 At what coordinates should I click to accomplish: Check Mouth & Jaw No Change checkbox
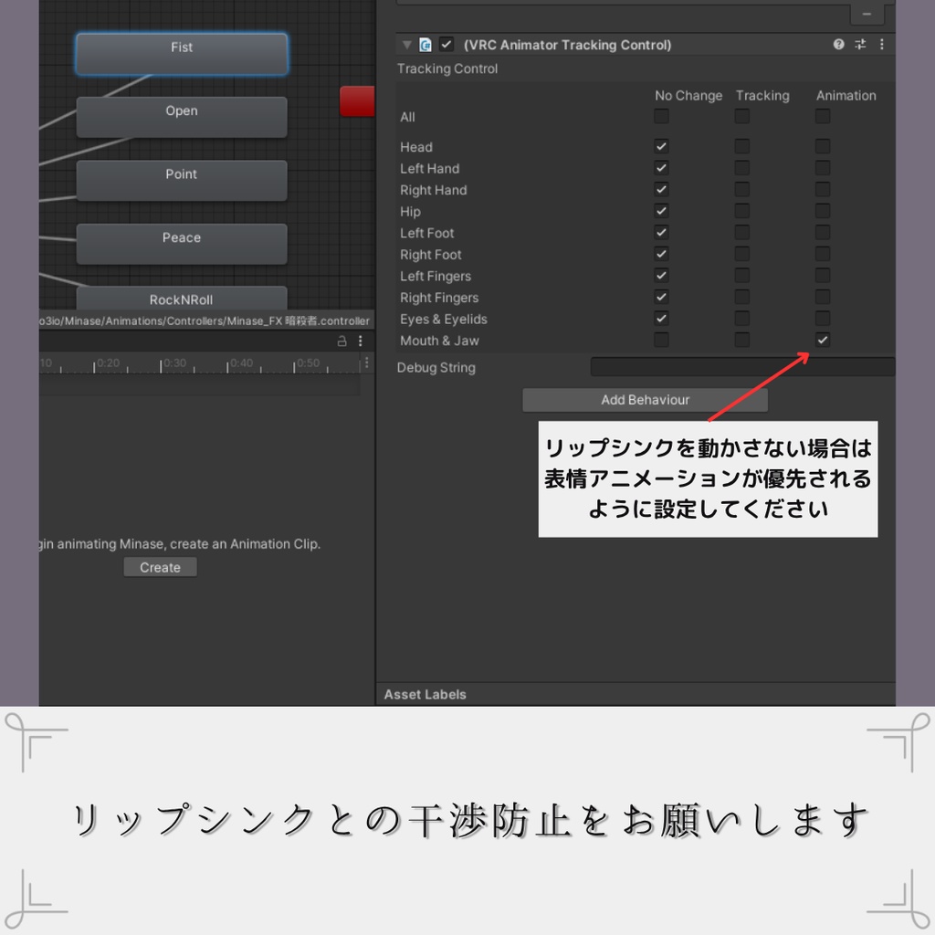[x=661, y=340]
